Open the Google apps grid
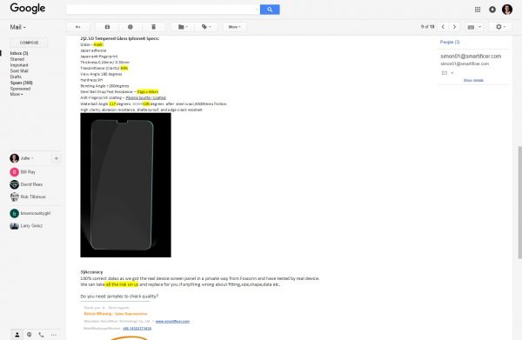522x340 pixels. click(x=478, y=10)
